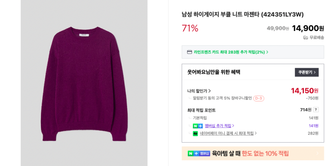The height and width of the screenshot is (166, 325).
Task: Click the delivery truck icon by 무료배송
Action: (x=305, y=37)
